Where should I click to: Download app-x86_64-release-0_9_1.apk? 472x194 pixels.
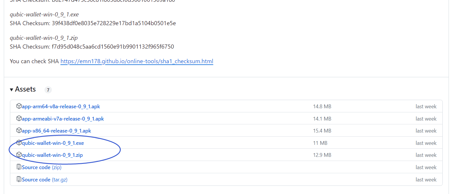click(x=56, y=131)
